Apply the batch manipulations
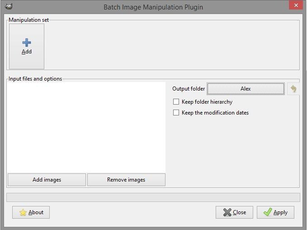 click(x=275, y=212)
